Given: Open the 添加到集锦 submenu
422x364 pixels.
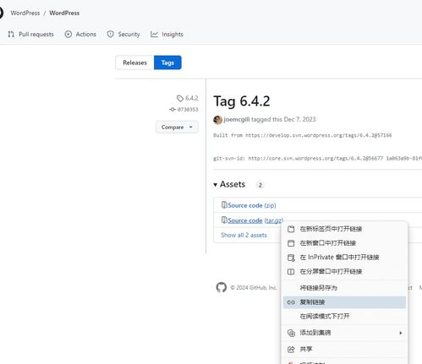Looking at the screenshot, I should click(x=344, y=333).
